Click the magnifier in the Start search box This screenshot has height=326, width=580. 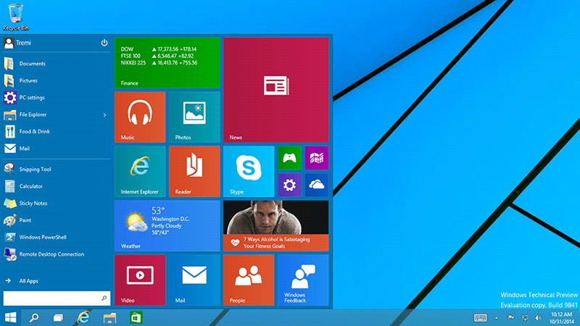(104, 298)
